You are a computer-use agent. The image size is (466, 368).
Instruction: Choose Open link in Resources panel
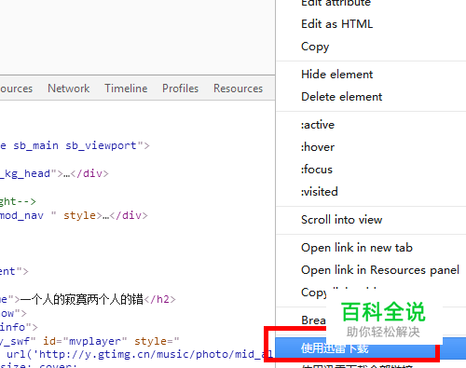pos(380,270)
